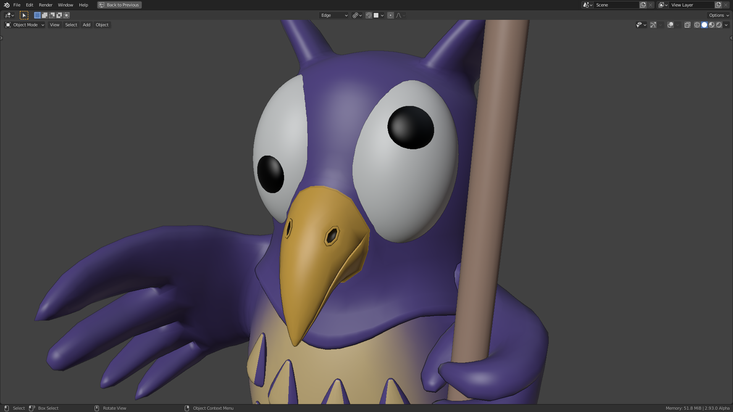Select the Tweak select tool icon
The width and height of the screenshot is (733, 412).
click(x=24, y=15)
